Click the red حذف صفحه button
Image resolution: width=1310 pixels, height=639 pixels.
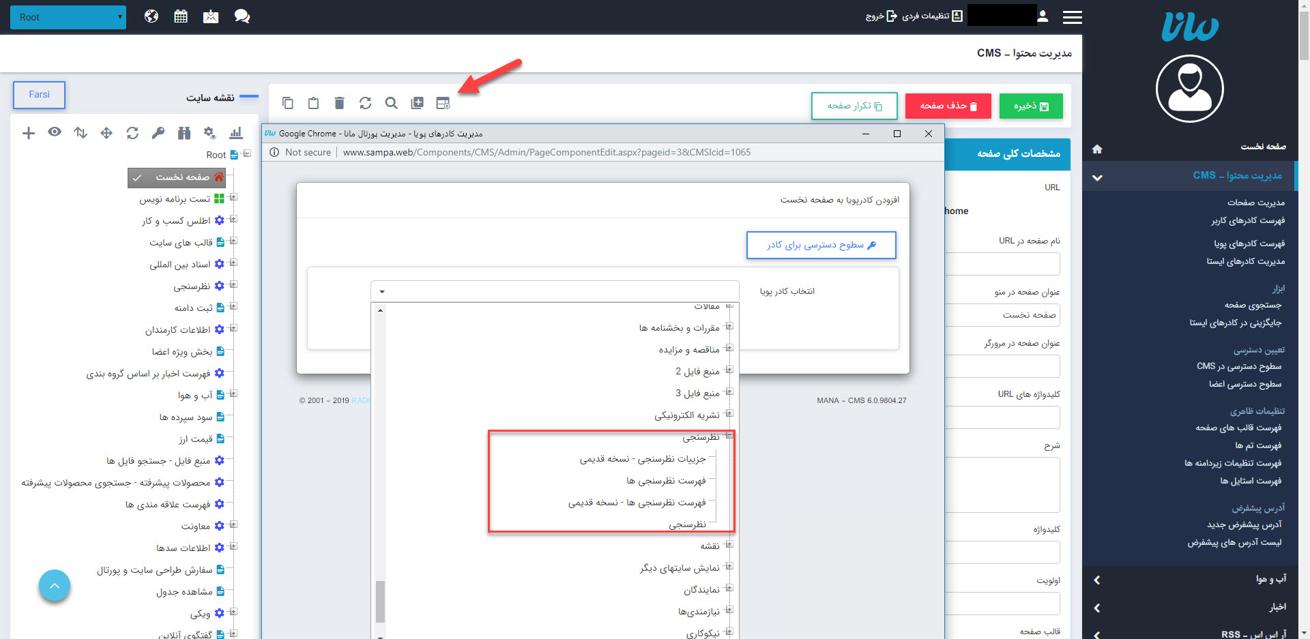tap(948, 106)
